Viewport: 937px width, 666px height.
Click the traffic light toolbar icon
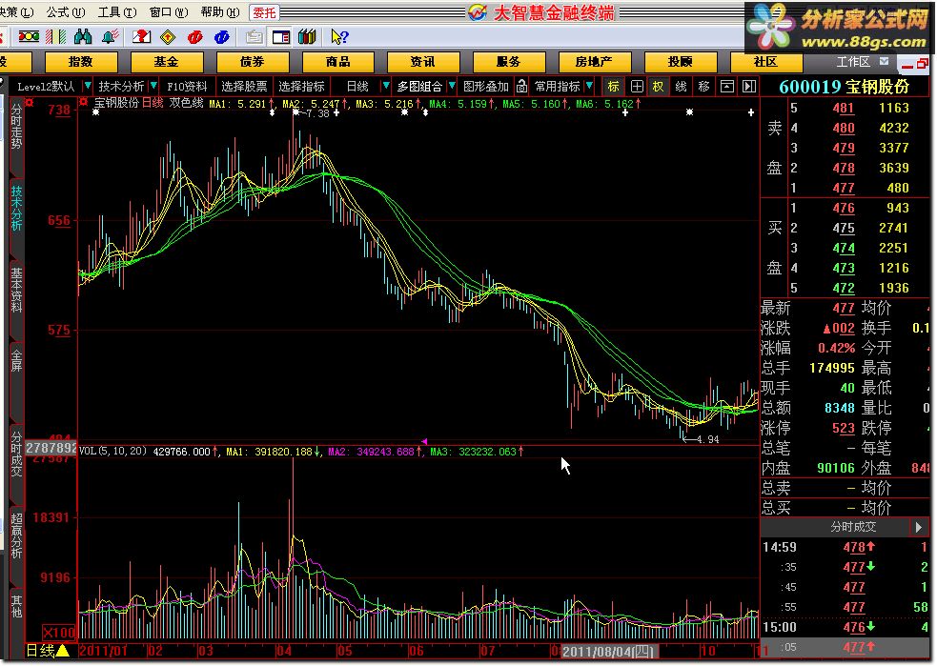click(28, 37)
